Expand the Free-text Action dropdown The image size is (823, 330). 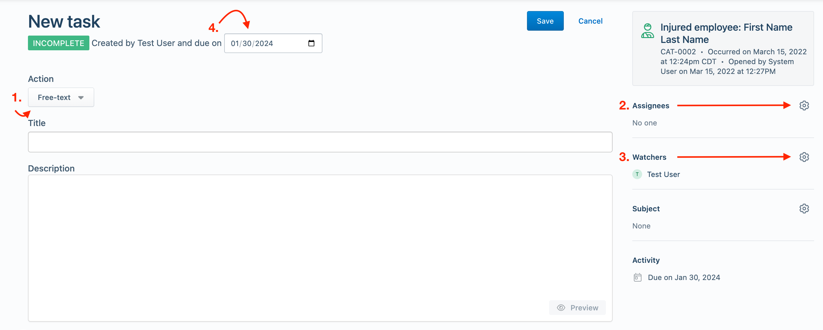[61, 97]
